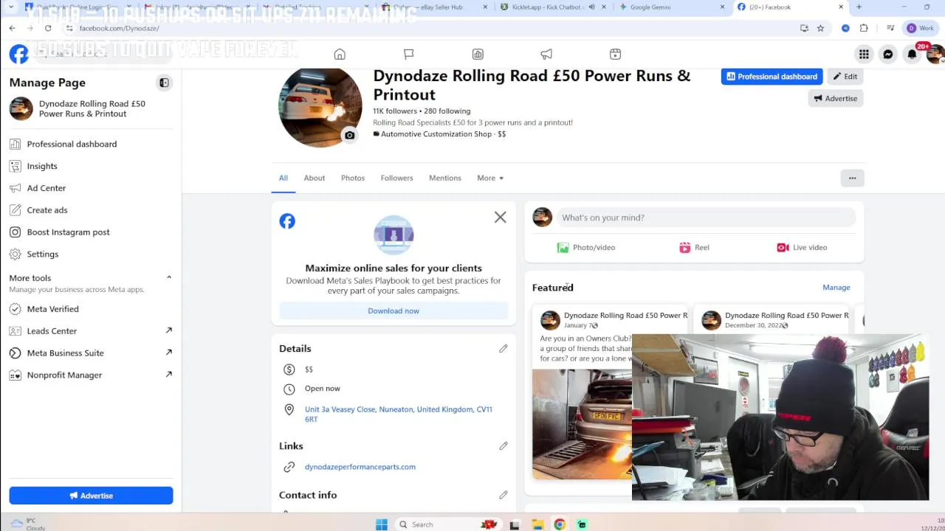This screenshot has height=531, width=945.
Task: Switch to the All tab
Action: coord(283,178)
